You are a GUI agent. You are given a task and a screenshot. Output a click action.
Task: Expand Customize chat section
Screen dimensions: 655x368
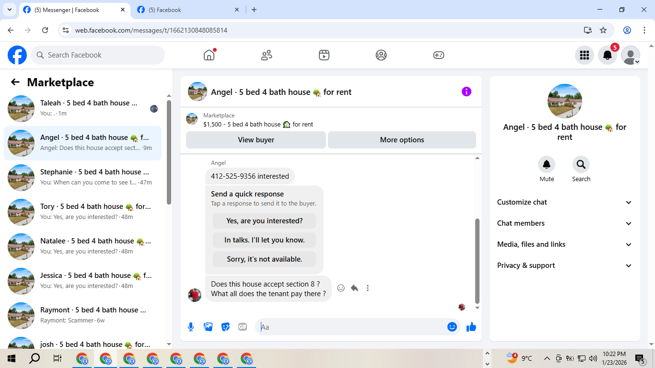(x=565, y=202)
